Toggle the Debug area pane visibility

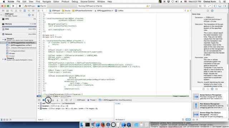[x=220, y=6]
